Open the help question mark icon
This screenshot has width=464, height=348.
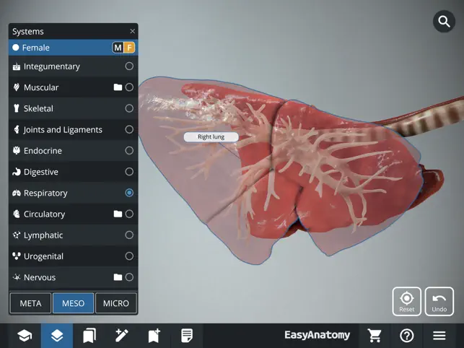[407, 336]
